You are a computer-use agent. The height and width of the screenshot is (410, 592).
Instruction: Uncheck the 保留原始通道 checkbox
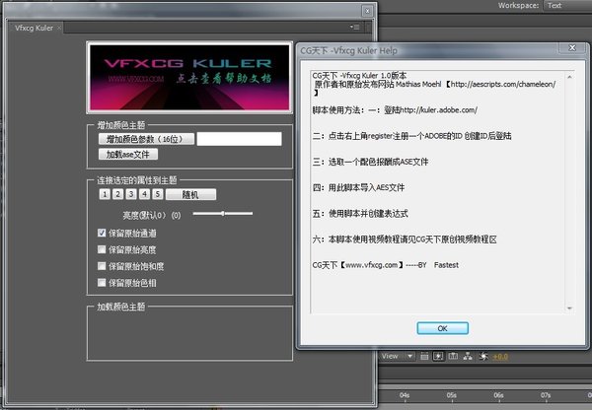click(102, 233)
